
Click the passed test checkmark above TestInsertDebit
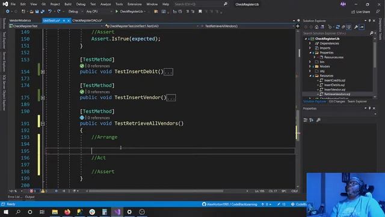point(82,66)
